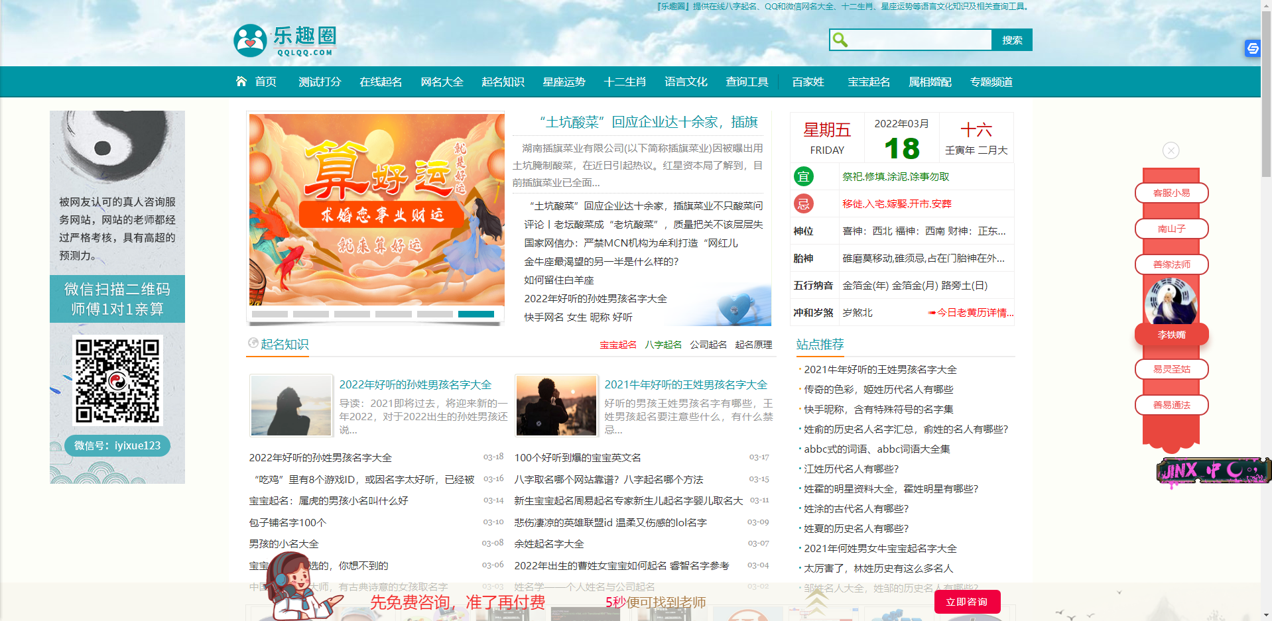Screen dimensions: 1272x621
Task: Open 余姓起名字大全 article
Action: (x=549, y=543)
